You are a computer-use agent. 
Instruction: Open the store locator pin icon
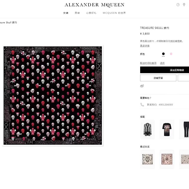[x=184, y=5]
